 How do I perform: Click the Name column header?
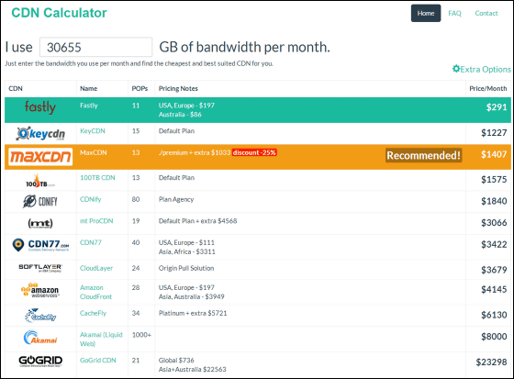pyautogui.click(x=88, y=88)
